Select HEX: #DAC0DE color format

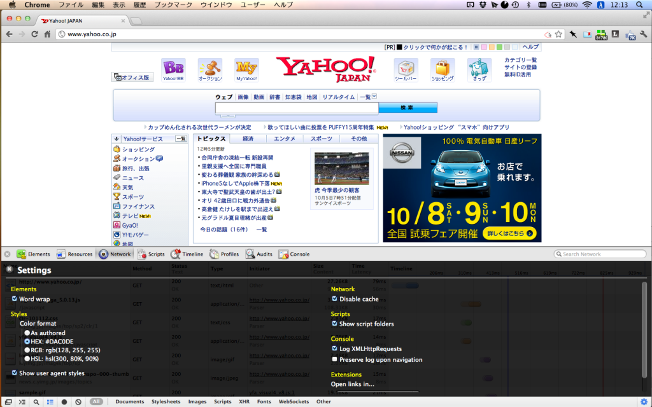27,341
